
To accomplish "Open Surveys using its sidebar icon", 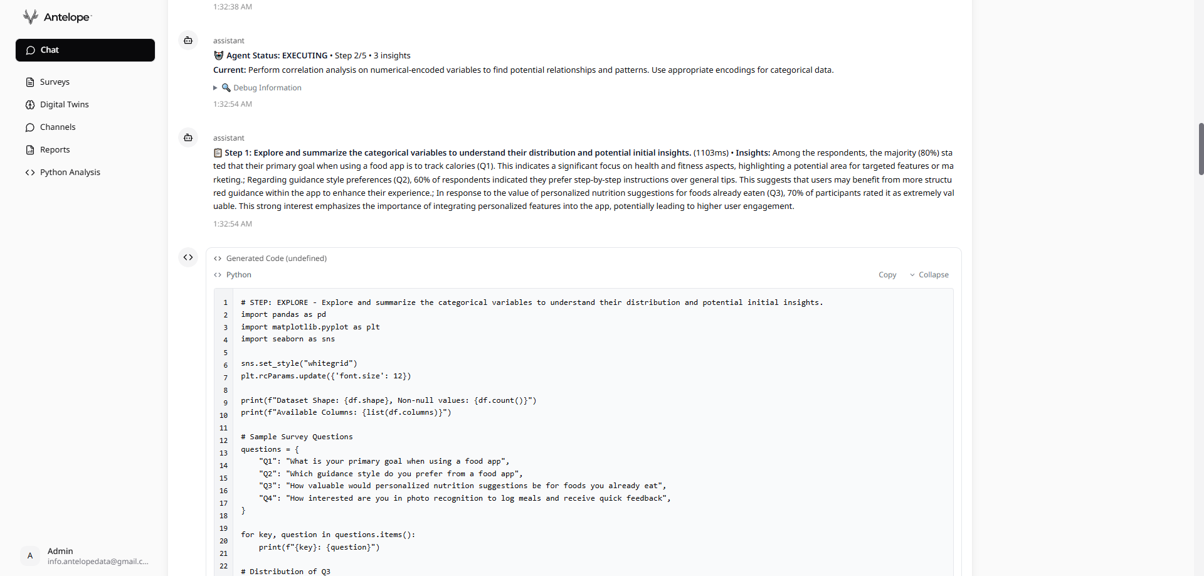I will click(x=30, y=82).
